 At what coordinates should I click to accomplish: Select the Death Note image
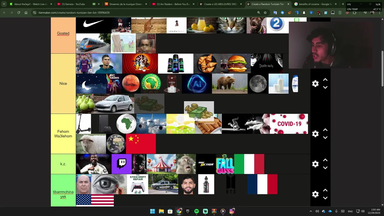[x=267, y=64]
